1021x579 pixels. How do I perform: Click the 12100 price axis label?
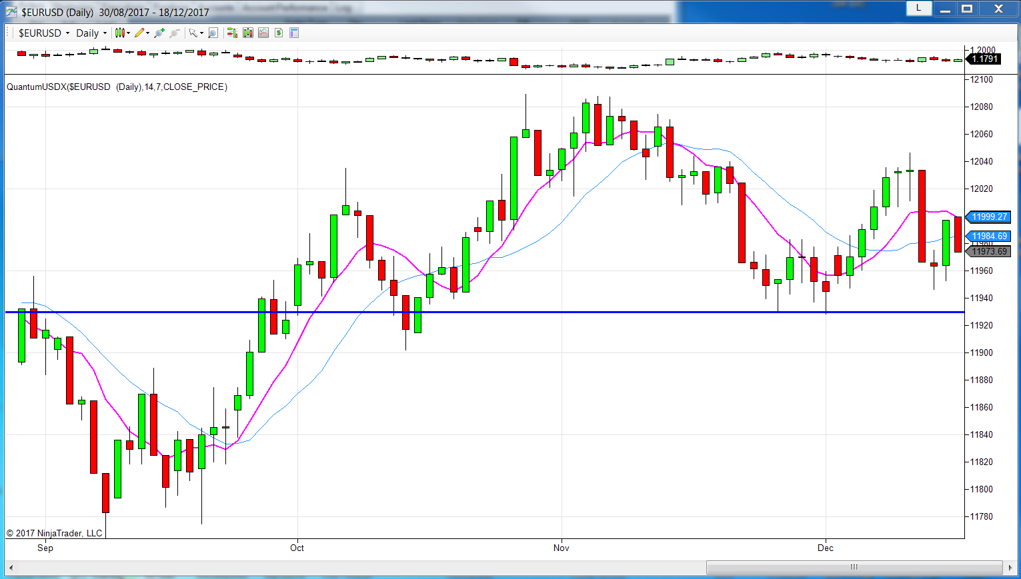(982, 79)
